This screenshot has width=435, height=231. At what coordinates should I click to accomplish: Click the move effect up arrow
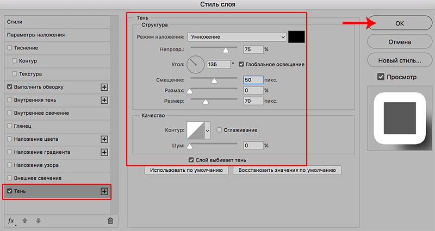point(25,220)
